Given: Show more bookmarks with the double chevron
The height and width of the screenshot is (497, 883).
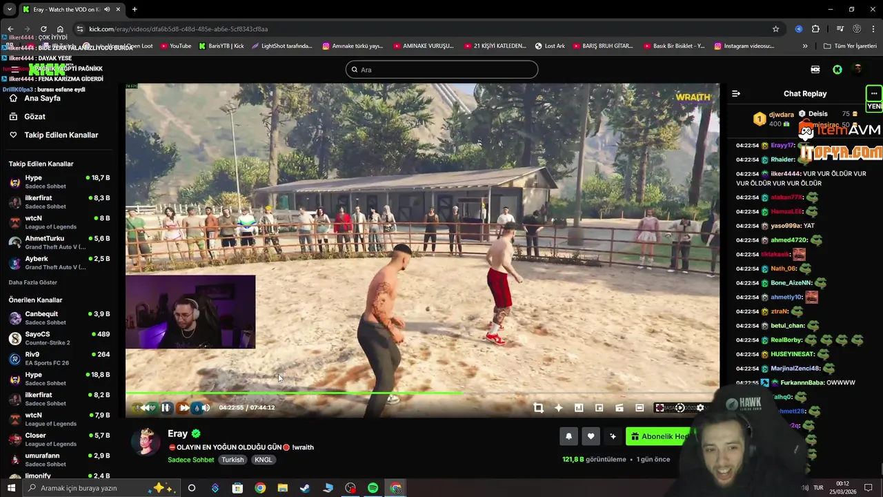Looking at the screenshot, I should point(804,46).
